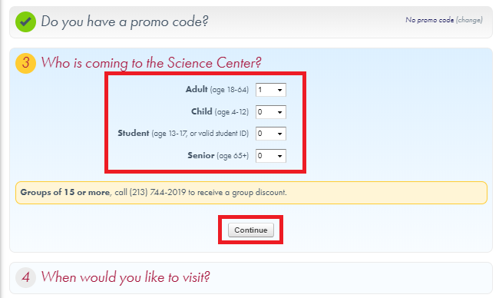This screenshot has width=499, height=298.
Task: Click the Adult dropdown arrow
Action: tap(279, 90)
